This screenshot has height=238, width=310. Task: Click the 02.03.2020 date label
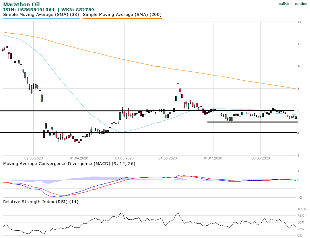point(34,158)
